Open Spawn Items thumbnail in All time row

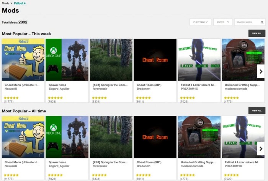point(67,137)
